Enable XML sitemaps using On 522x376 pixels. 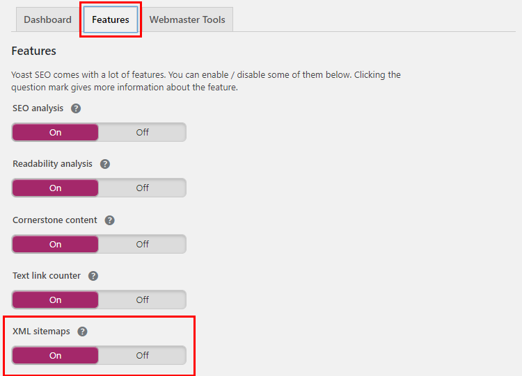56,355
